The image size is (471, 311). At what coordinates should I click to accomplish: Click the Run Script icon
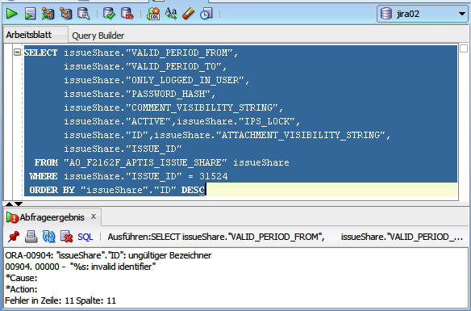pos(30,14)
